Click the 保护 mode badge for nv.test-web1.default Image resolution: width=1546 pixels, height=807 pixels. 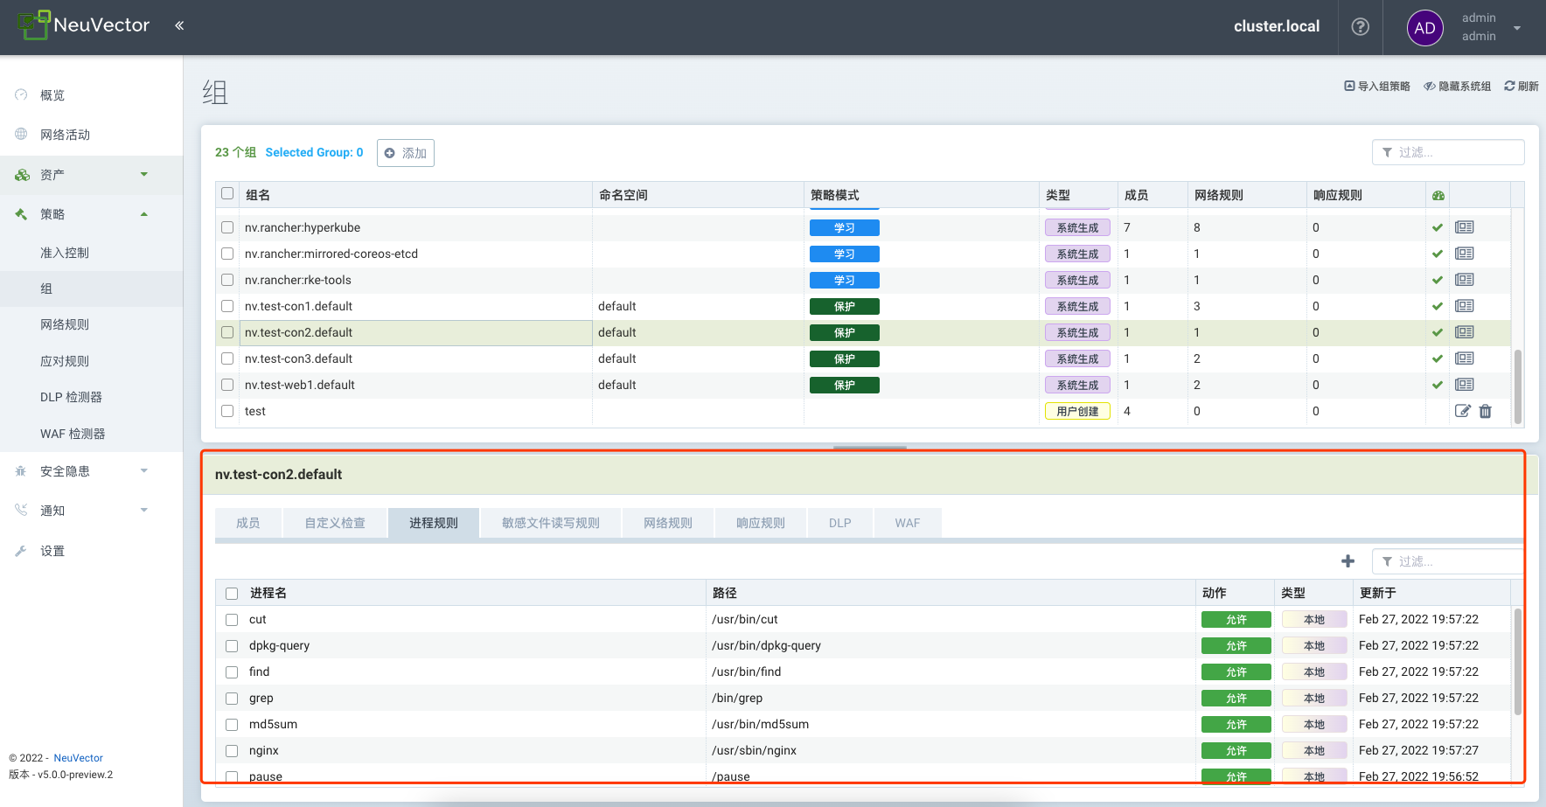tap(844, 385)
